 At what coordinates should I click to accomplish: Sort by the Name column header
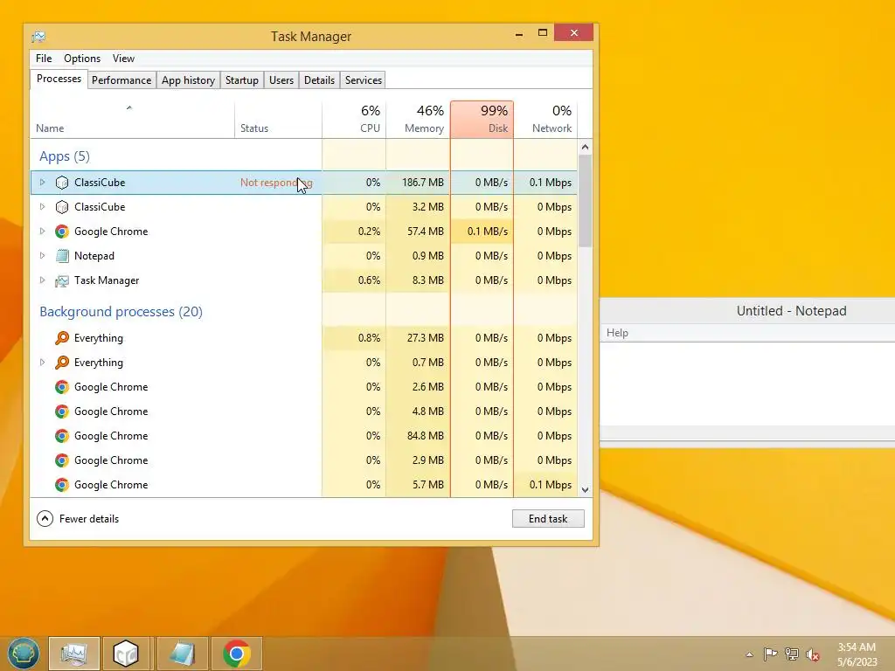coord(132,120)
